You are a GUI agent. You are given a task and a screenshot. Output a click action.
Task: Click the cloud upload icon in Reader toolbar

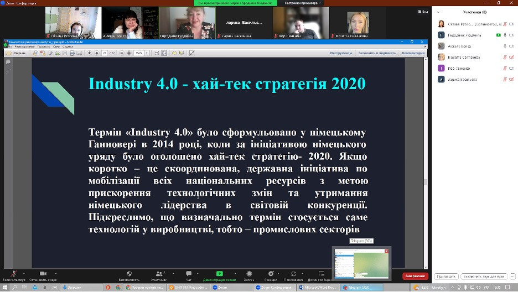tap(58, 53)
